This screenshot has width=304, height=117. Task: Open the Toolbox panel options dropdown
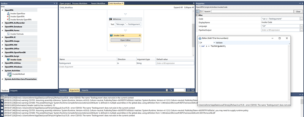54,4
